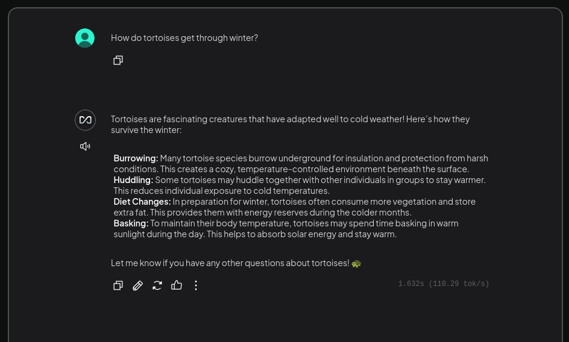Regenerate the assistant's answer
Image resolution: width=569 pixels, height=342 pixels.
pos(157,285)
